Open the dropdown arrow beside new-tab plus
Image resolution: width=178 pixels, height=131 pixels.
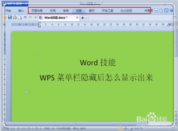(87, 18)
